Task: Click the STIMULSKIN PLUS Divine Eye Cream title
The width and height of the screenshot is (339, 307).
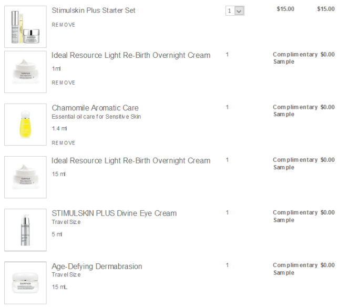Action: click(x=114, y=213)
